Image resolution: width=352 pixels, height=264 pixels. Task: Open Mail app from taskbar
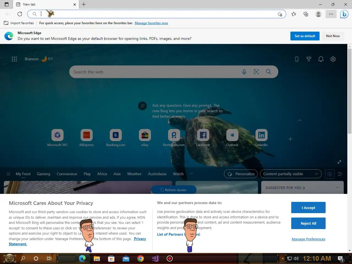[x=126, y=258]
